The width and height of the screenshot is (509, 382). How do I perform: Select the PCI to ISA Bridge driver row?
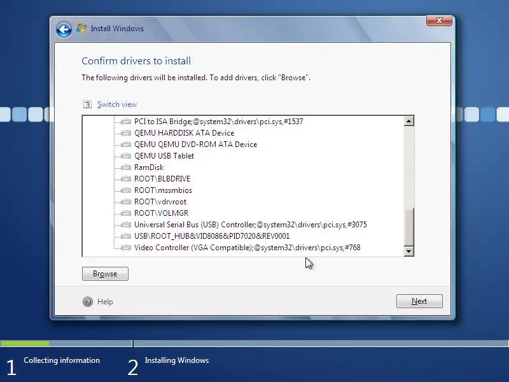[x=218, y=122]
